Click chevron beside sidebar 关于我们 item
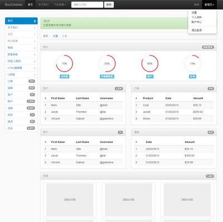The width and height of the screenshot is (223, 222). coord(35,28)
